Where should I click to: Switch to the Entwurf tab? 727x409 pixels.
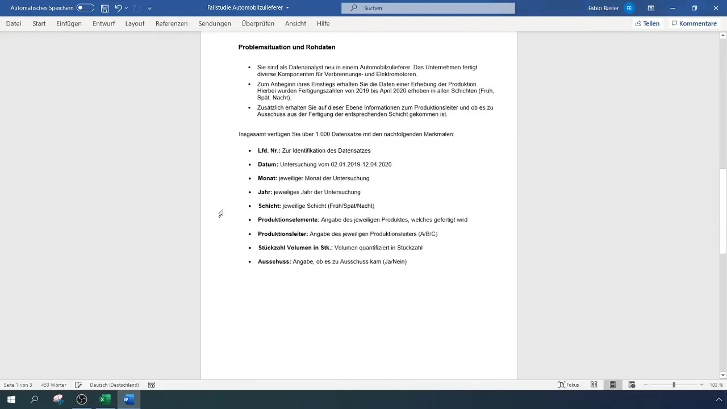(x=103, y=23)
